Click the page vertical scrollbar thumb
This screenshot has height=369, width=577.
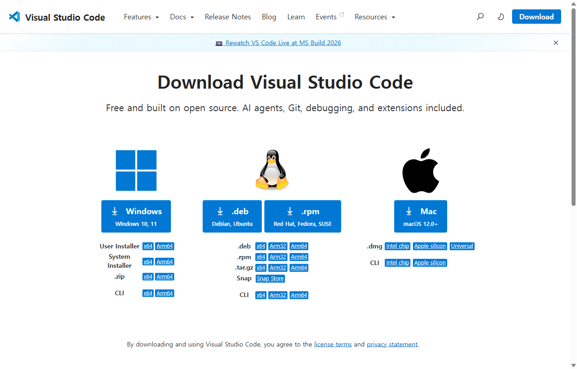click(573, 107)
